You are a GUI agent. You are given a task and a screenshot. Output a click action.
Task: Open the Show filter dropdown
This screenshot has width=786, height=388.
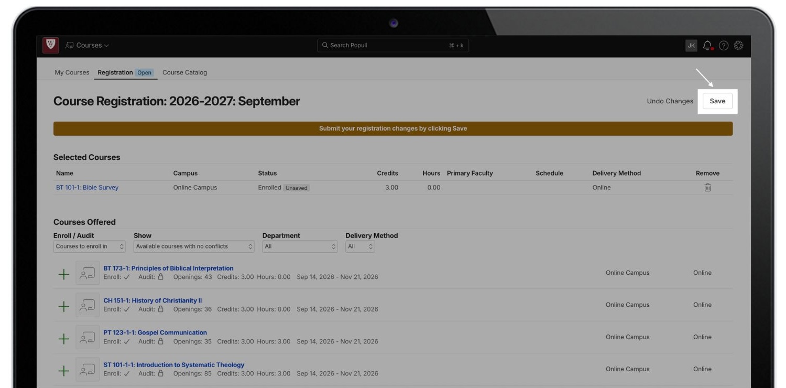tap(194, 246)
